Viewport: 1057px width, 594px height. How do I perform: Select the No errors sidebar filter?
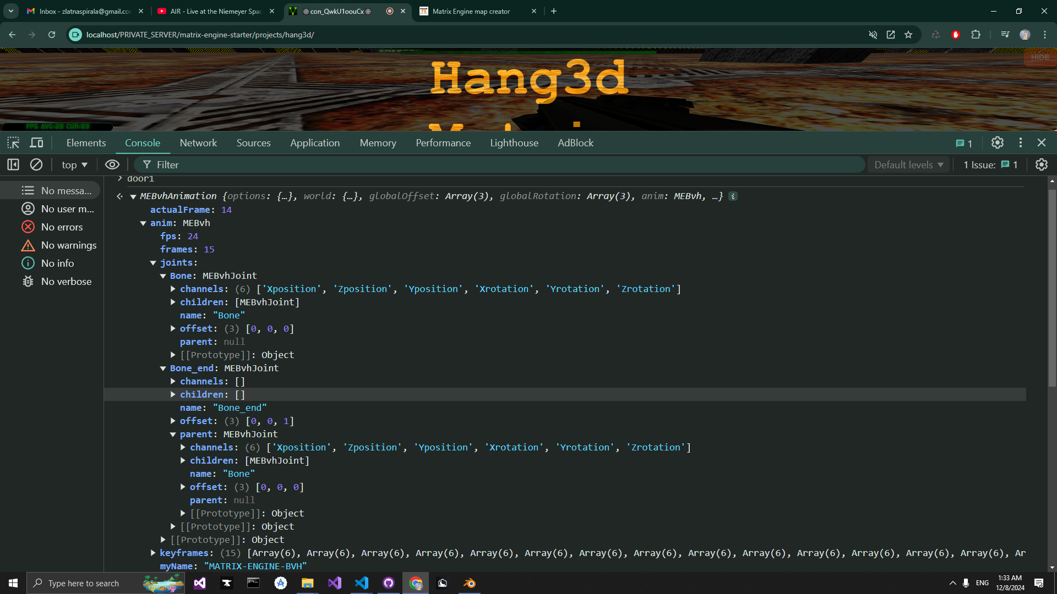[62, 227]
